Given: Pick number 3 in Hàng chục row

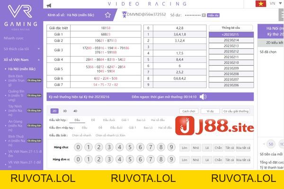Looking at the screenshot, I should click(109, 147).
